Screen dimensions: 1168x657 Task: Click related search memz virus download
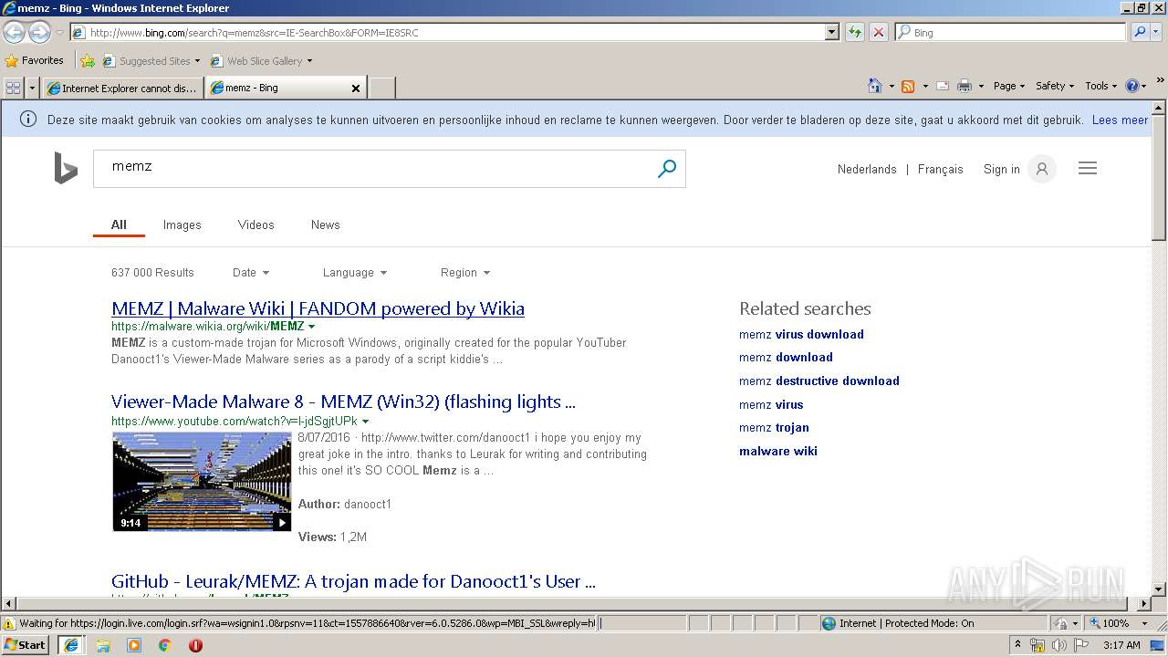coord(801,334)
